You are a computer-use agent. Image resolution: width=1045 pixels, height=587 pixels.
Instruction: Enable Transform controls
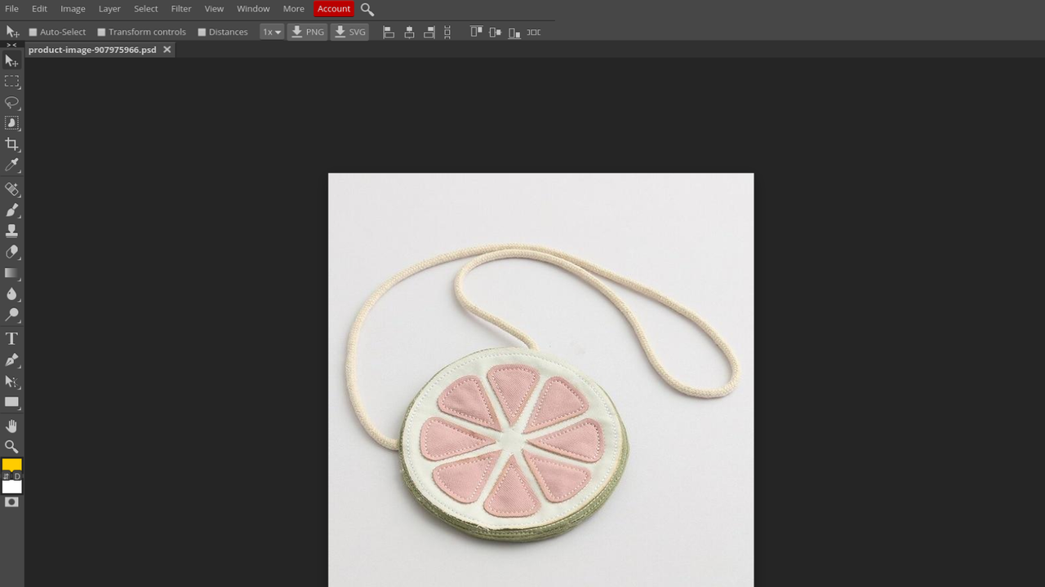click(x=101, y=32)
